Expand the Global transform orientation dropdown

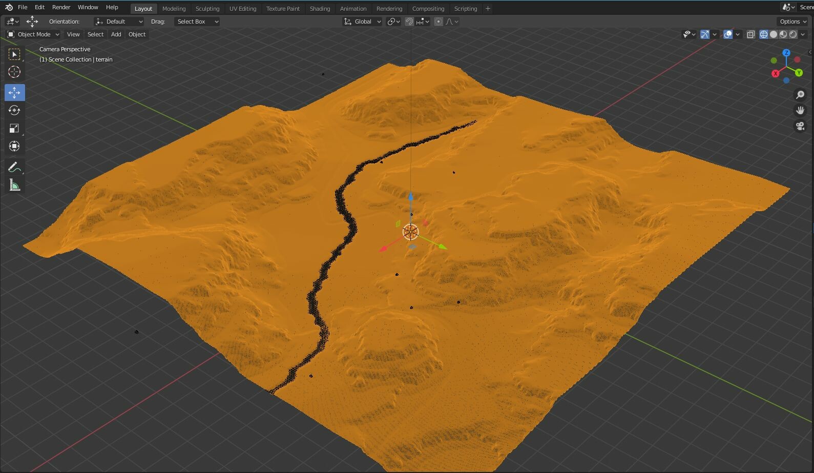pos(363,22)
